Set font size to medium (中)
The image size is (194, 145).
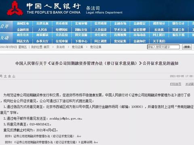[x=10, y=77]
